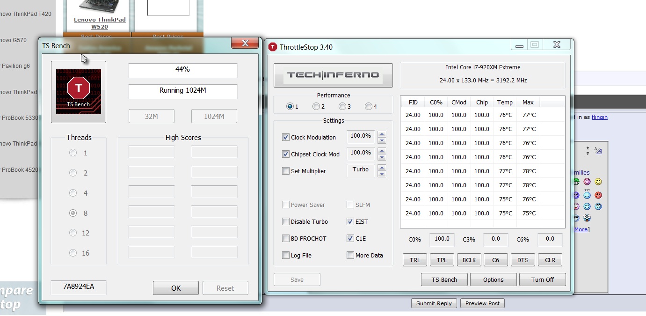Click the DTS button
This screenshot has width=646, height=316.
point(523,260)
